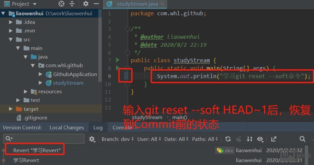This screenshot has width=314, height=165.
Task: Switch to the Log tab
Action: point(98,128)
